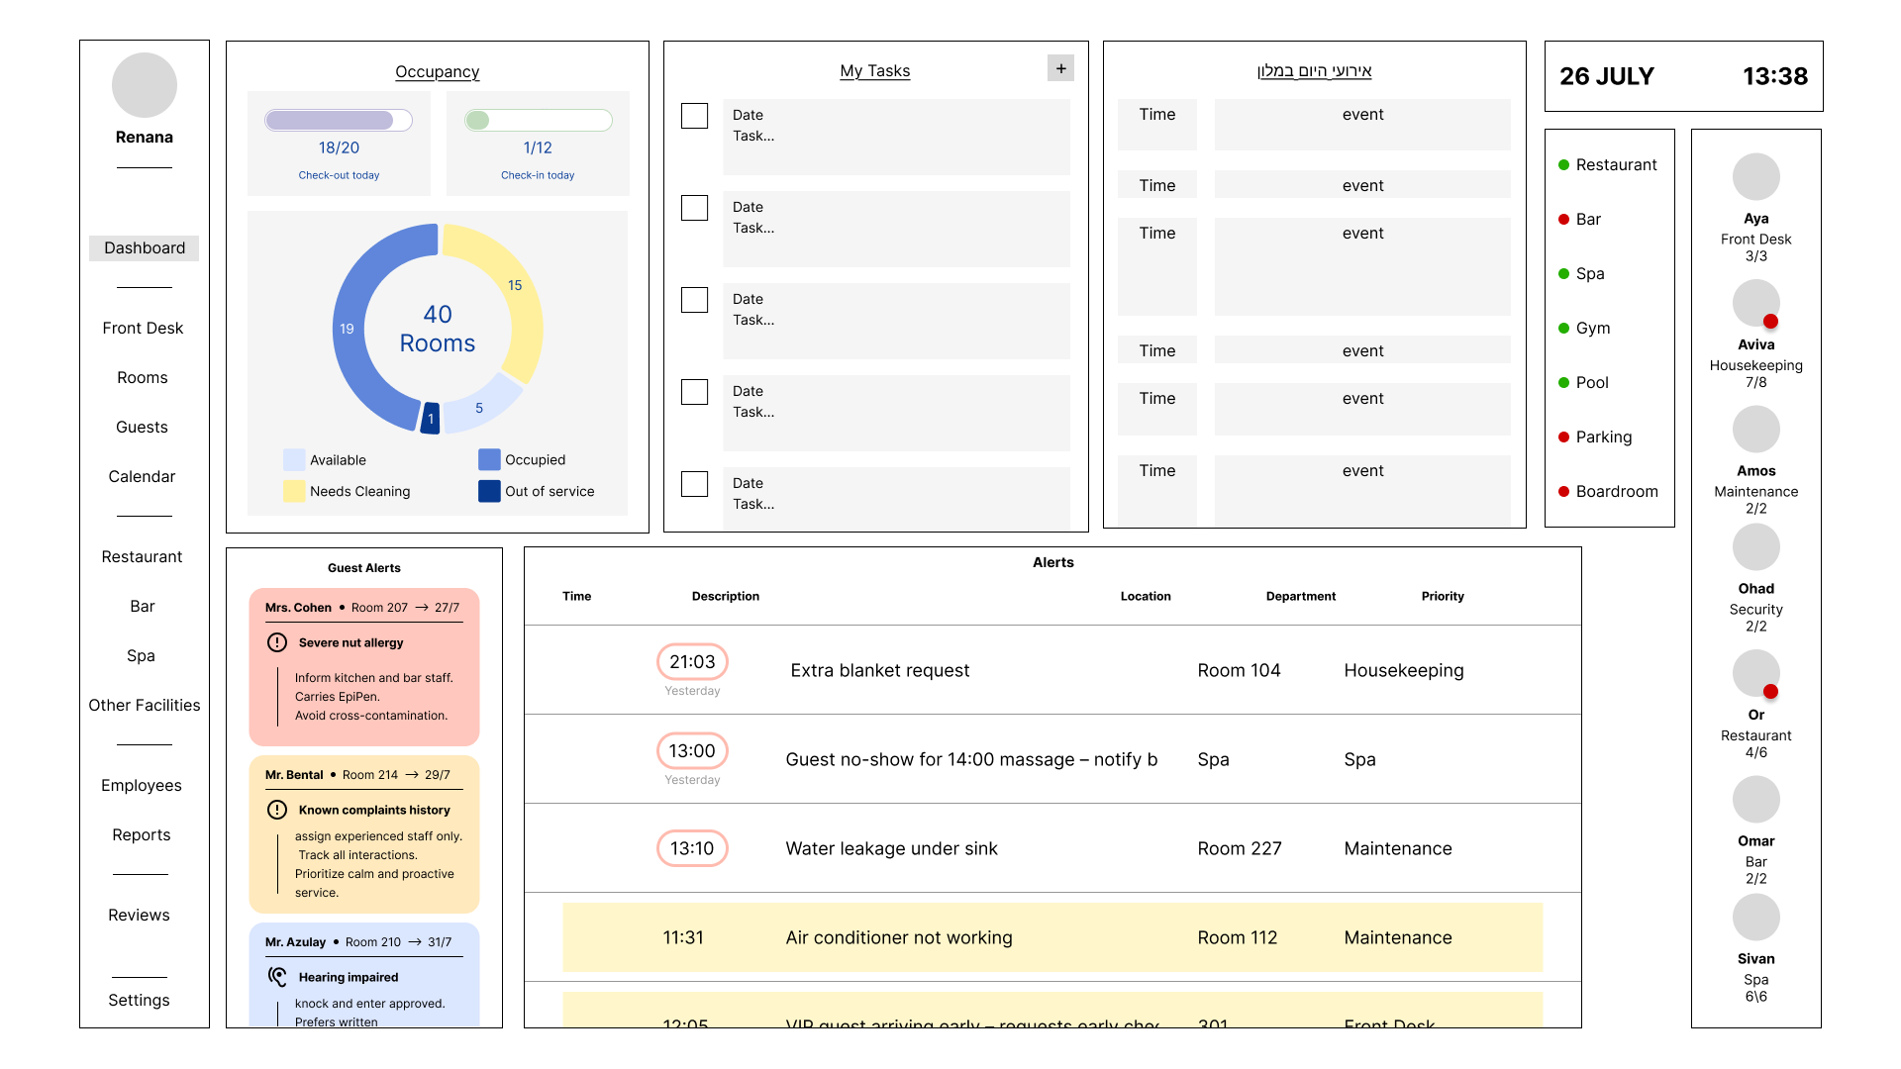Click the Severe nut allergy warning icon

pyautogui.click(x=277, y=642)
